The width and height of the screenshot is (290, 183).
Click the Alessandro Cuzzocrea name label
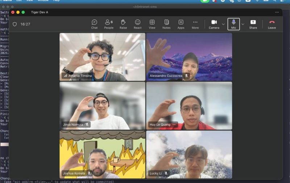[166, 76]
